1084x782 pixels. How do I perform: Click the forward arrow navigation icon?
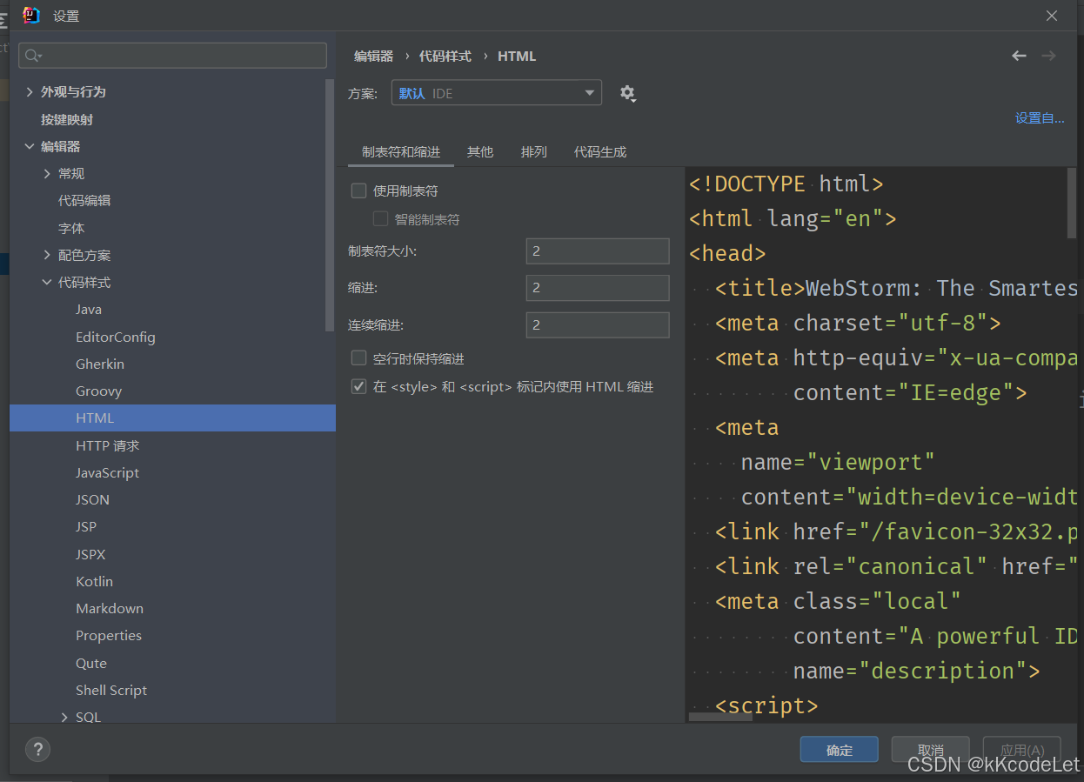point(1048,56)
